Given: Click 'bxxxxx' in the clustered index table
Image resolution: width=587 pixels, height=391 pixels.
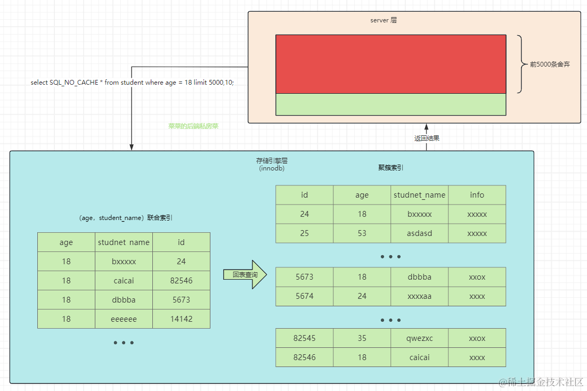Looking at the screenshot, I should [x=420, y=214].
